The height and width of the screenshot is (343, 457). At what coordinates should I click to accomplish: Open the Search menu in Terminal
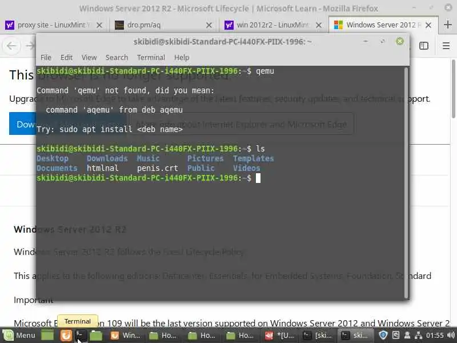click(x=117, y=58)
